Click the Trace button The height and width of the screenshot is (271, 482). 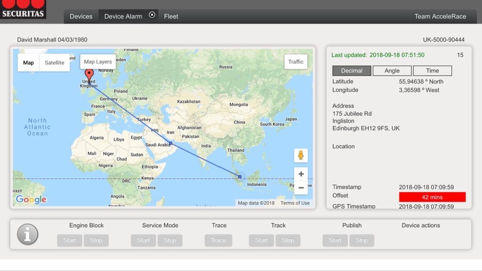click(218, 240)
